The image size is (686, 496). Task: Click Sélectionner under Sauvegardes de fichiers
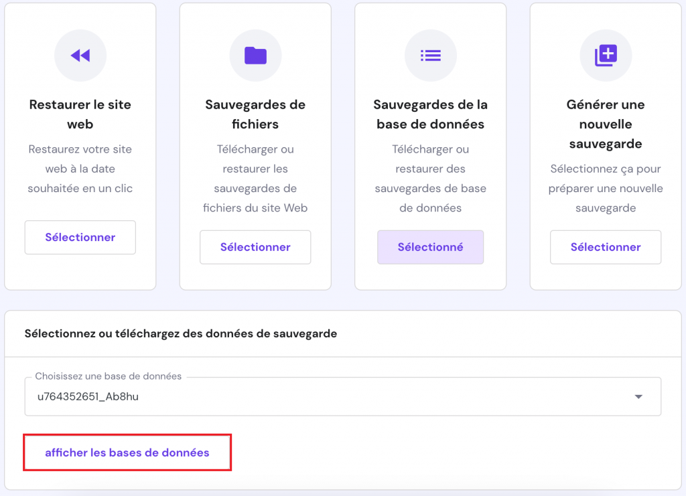(255, 247)
